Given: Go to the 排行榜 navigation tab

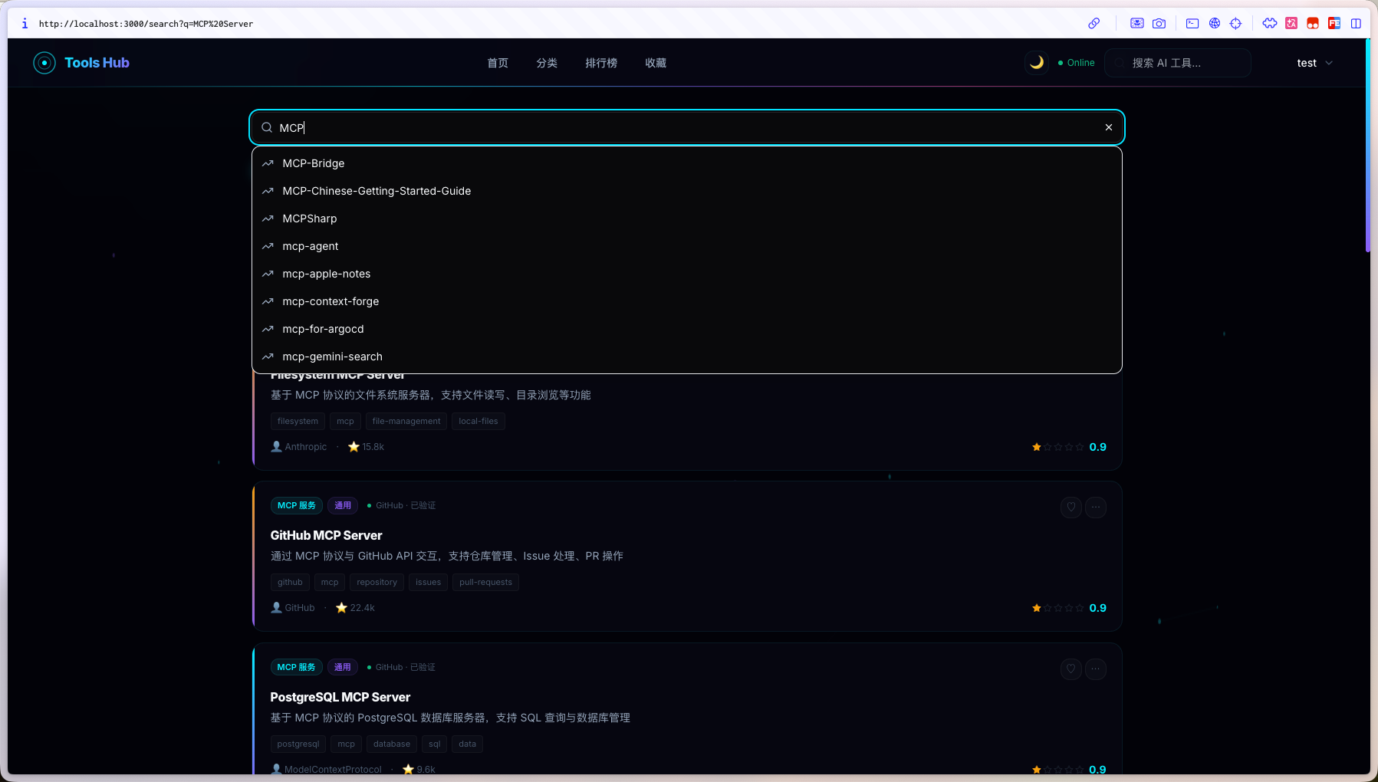Looking at the screenshot, I should (x=601, y=63).
